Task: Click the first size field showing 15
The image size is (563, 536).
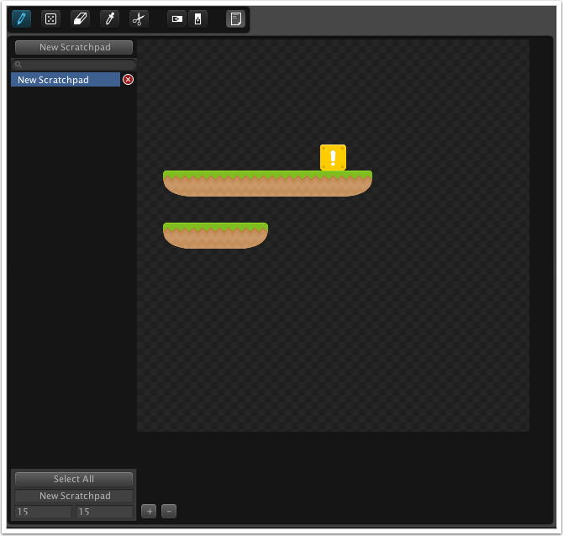Action: pyautogui.click(x=43, y=512)
